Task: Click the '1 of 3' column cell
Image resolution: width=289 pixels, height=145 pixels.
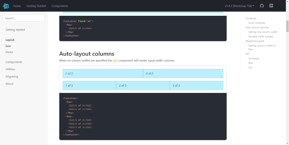Action: point(89,86)
